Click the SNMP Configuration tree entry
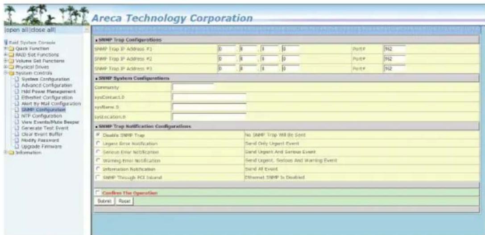 click(x=43, y=109)
